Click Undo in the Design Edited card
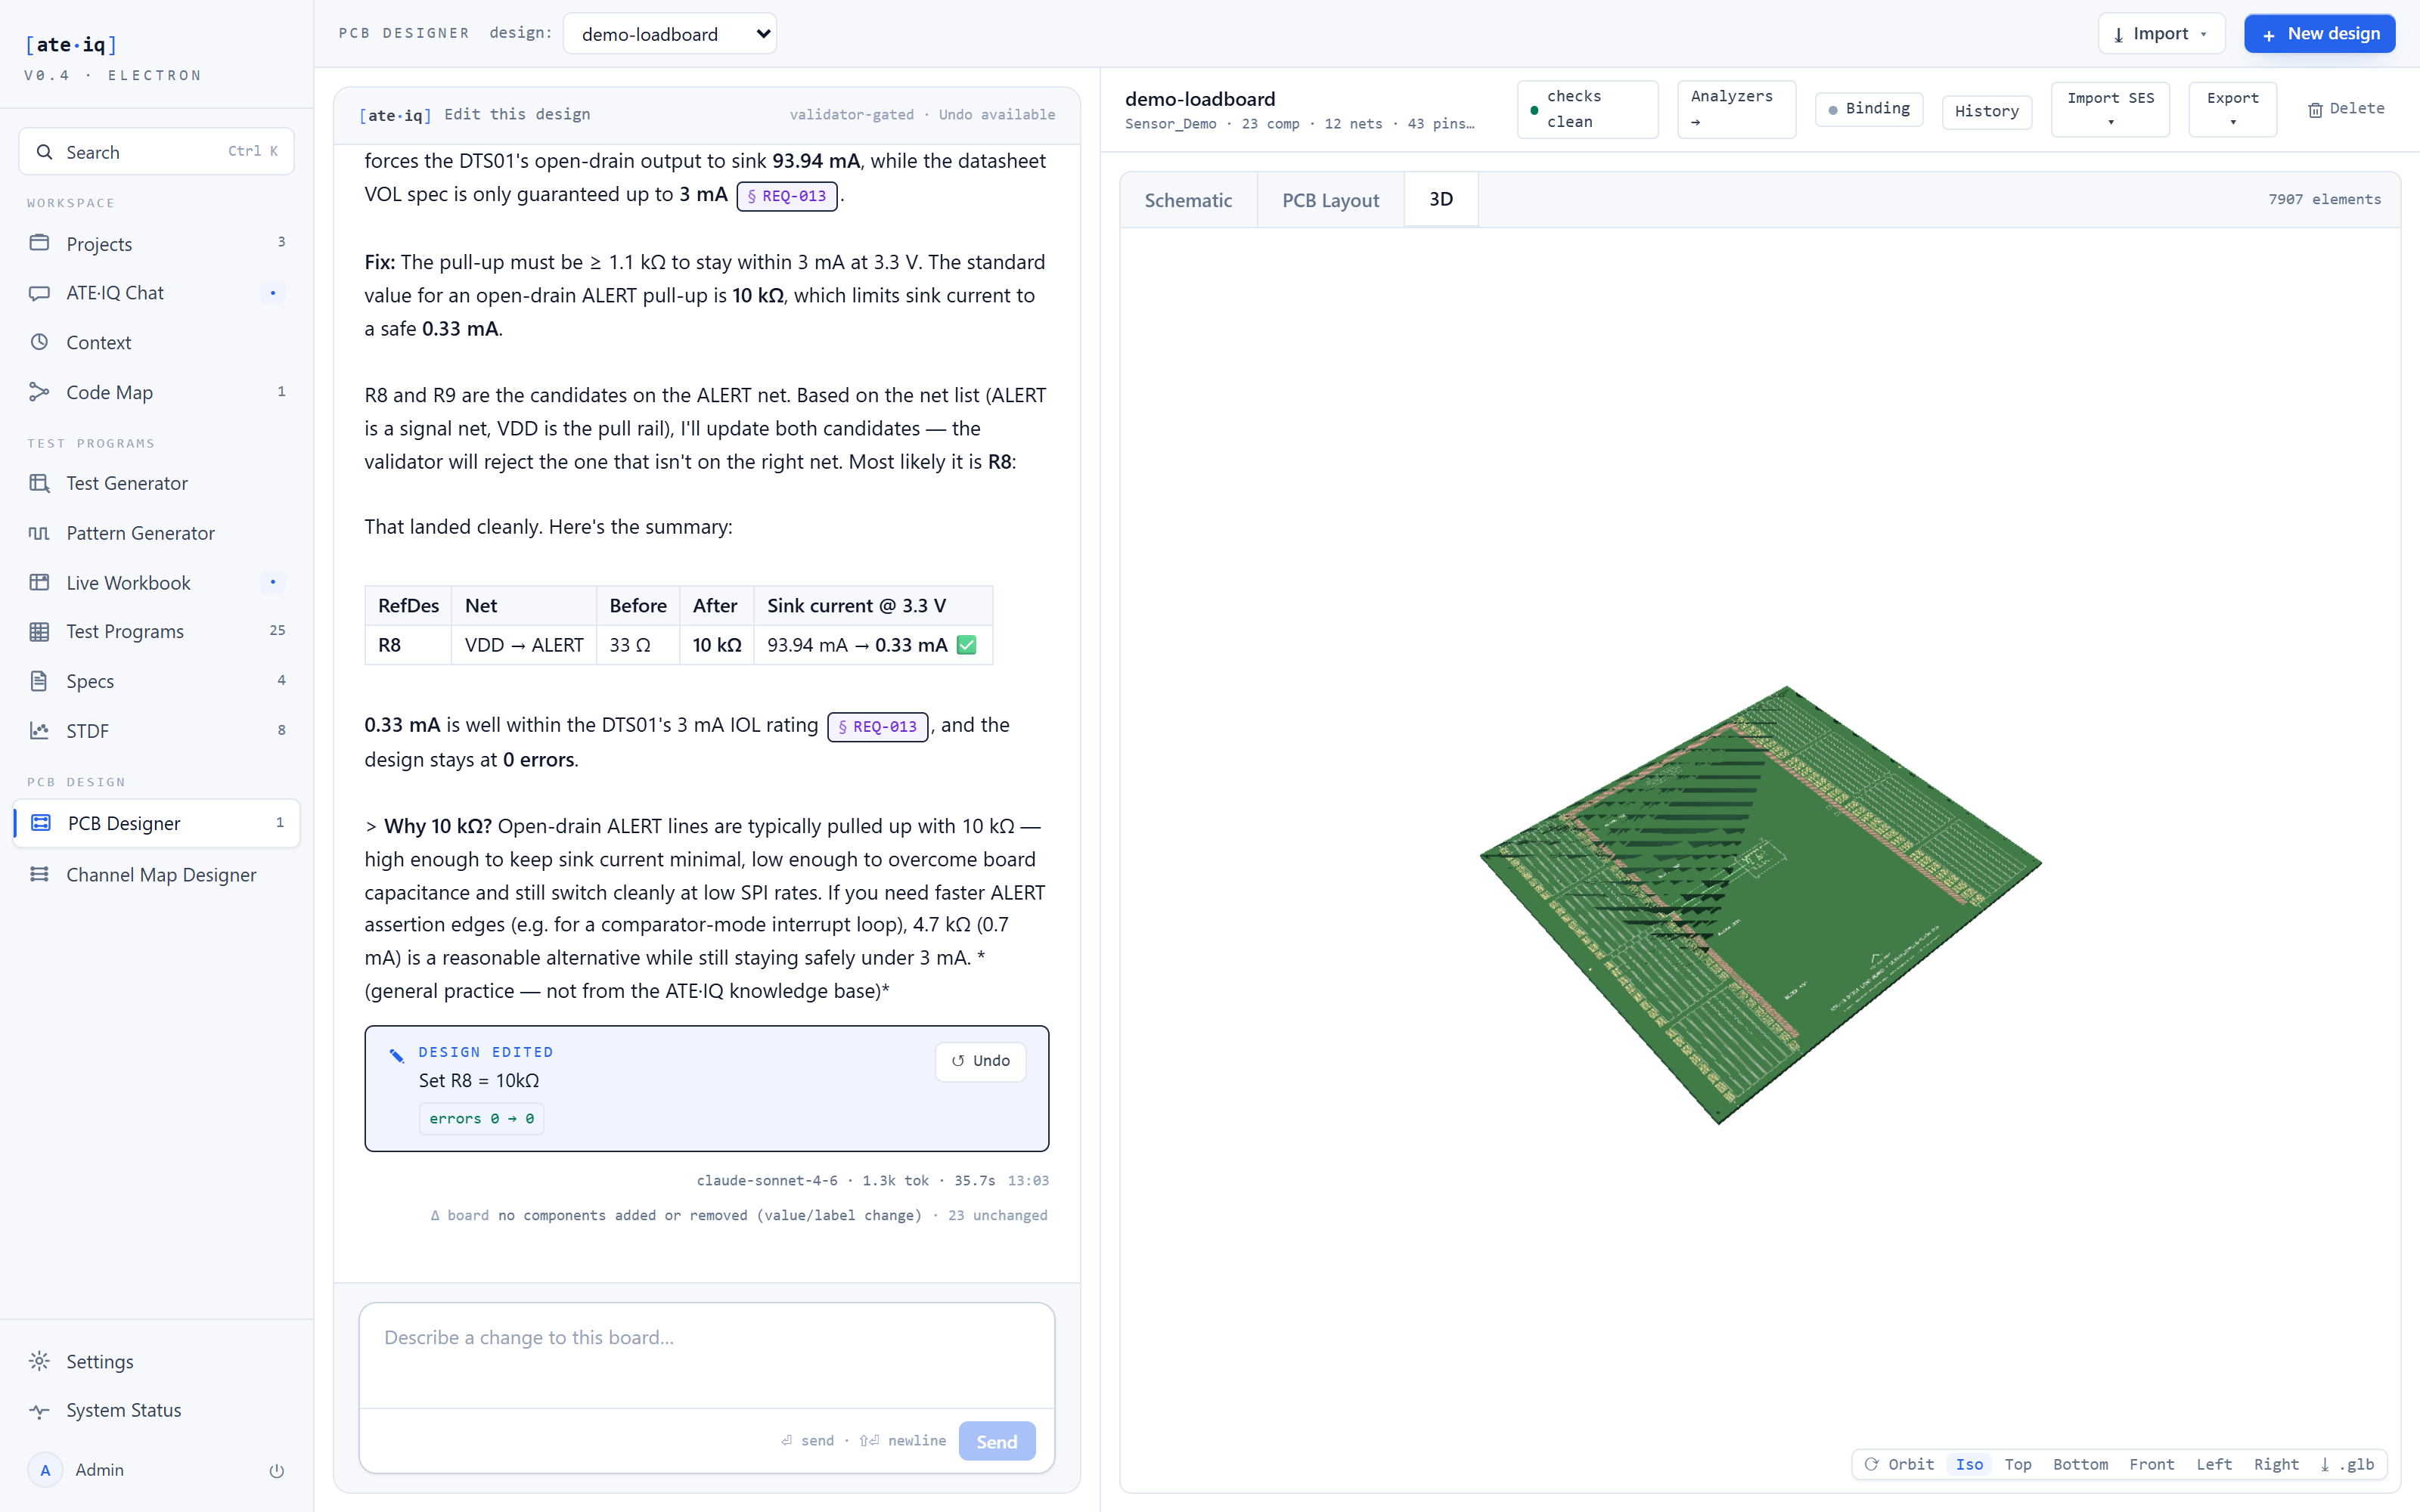Screen dimensions: 2420x1512 (980, 1061)
